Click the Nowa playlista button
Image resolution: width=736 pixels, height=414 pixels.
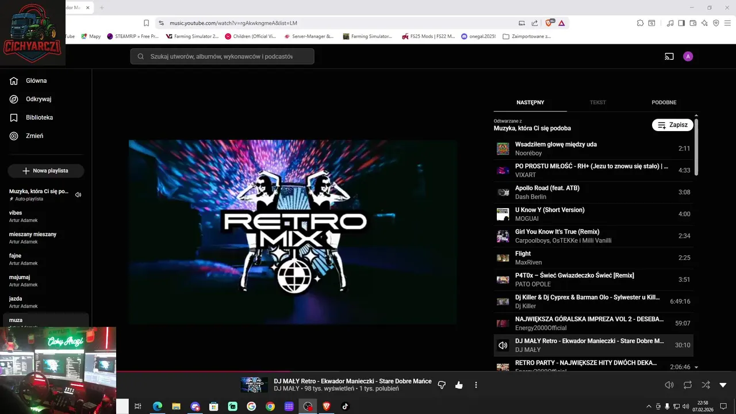(x=46, y=171)
